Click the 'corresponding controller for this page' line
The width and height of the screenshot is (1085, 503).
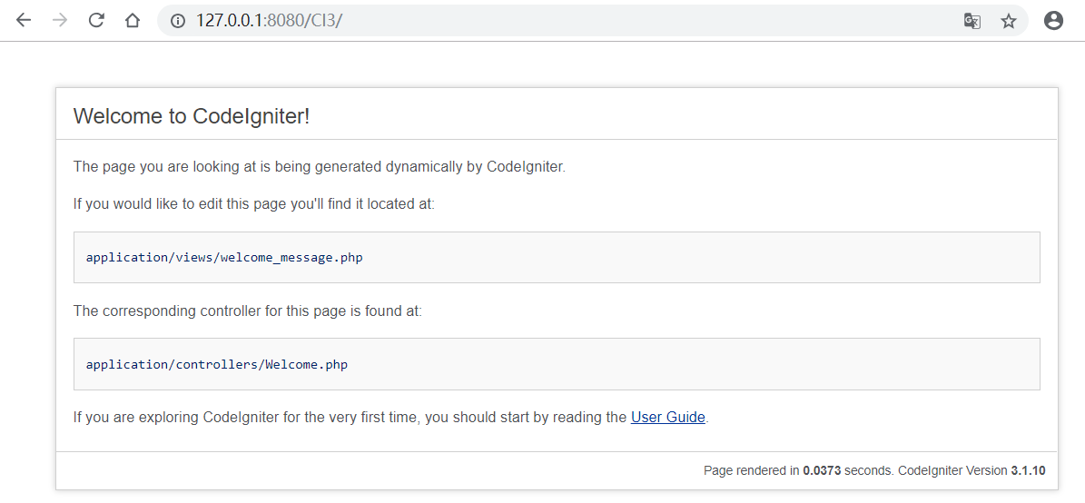[248, 311]
